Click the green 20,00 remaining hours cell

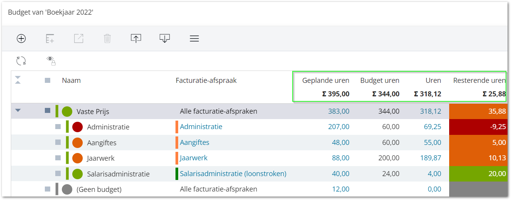pos(479,173)
